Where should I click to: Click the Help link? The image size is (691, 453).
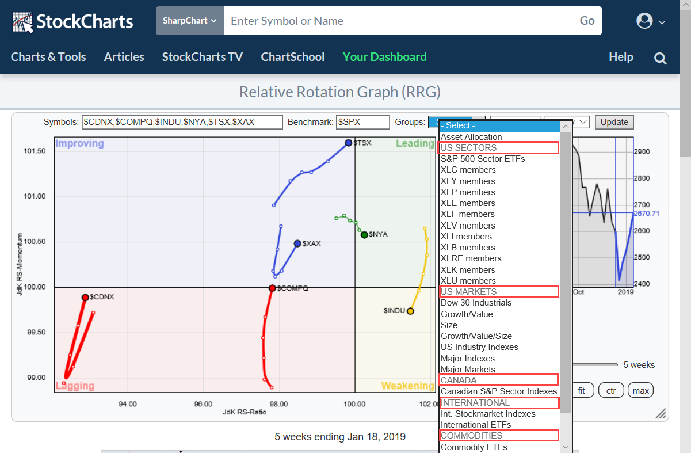pyautogui.click(x=621, y=57)
